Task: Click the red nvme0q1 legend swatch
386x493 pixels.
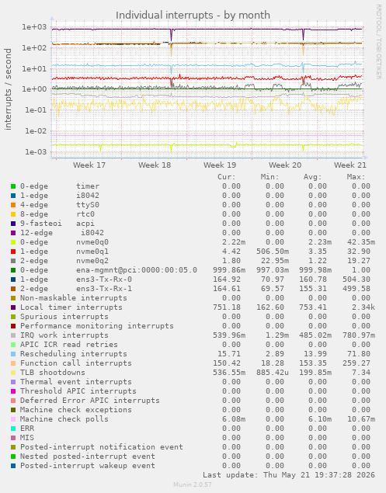Action: pos(13,252)
